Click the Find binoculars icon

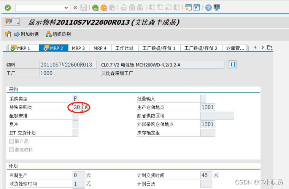click(x=132, y=8)
